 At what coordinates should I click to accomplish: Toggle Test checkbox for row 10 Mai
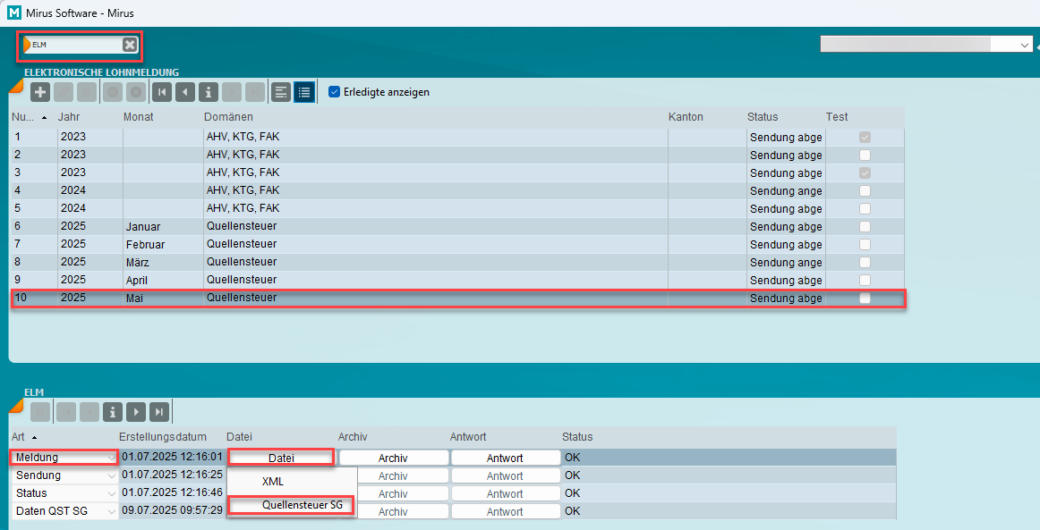pyautogui.click(x=865, y=299)
